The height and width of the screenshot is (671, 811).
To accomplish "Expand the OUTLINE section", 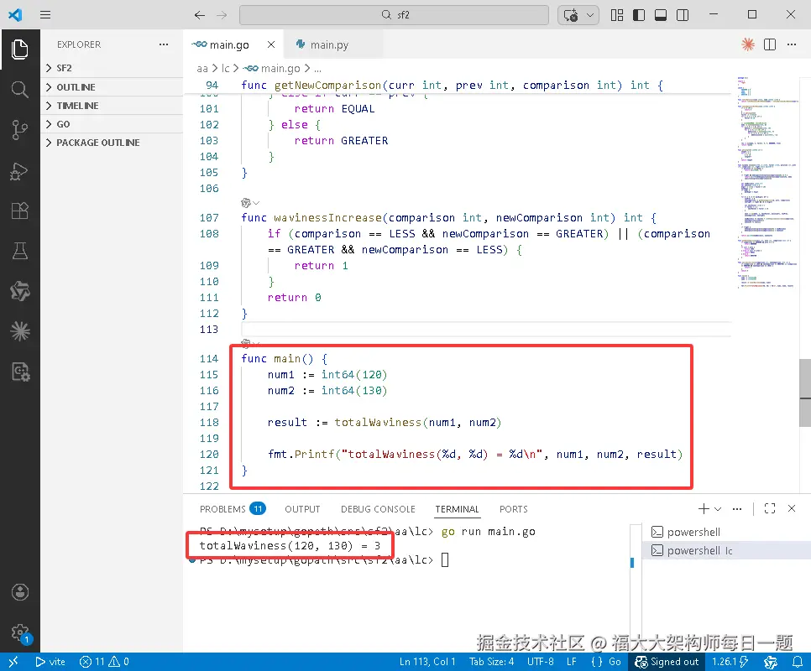I will click(x=112, y=86).
